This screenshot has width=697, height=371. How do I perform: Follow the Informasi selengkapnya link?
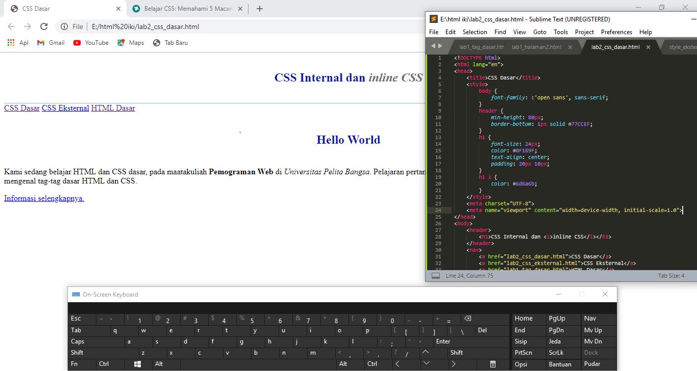click(43, 198)
